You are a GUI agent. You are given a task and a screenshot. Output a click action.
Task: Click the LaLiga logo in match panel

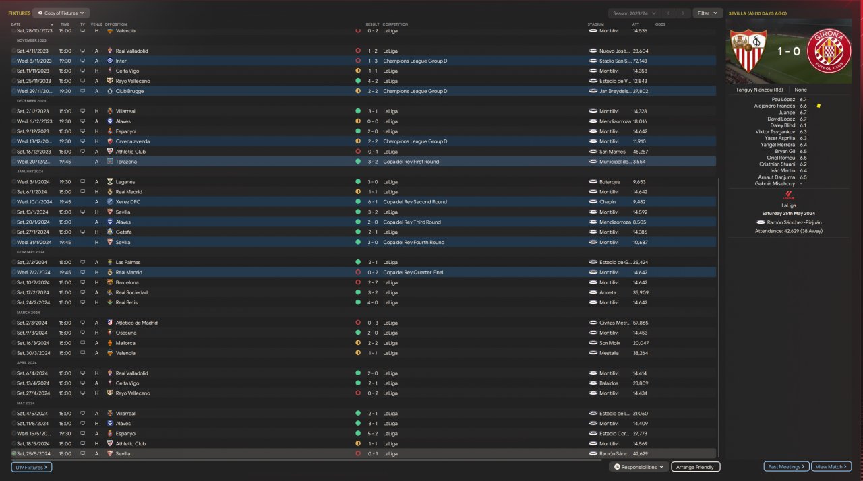coord(789,195)
